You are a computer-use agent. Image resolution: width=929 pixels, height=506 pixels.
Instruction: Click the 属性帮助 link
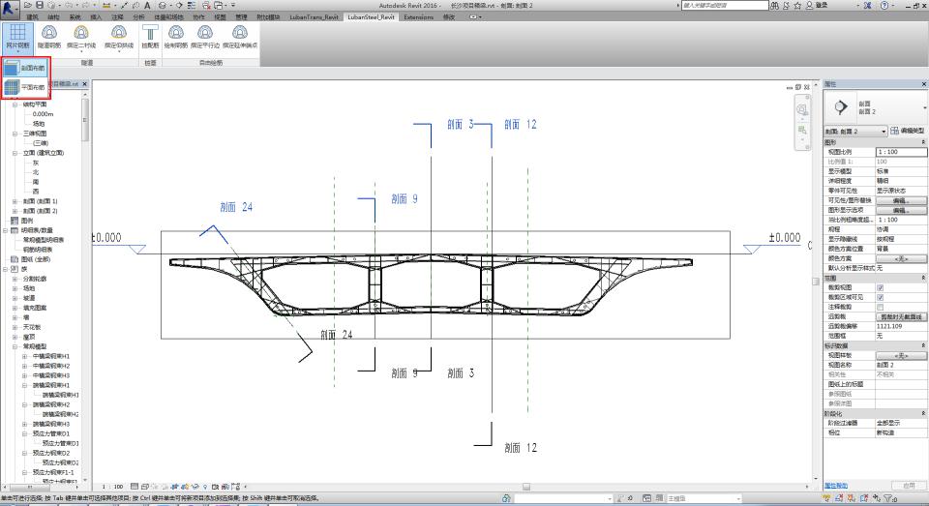837,485
